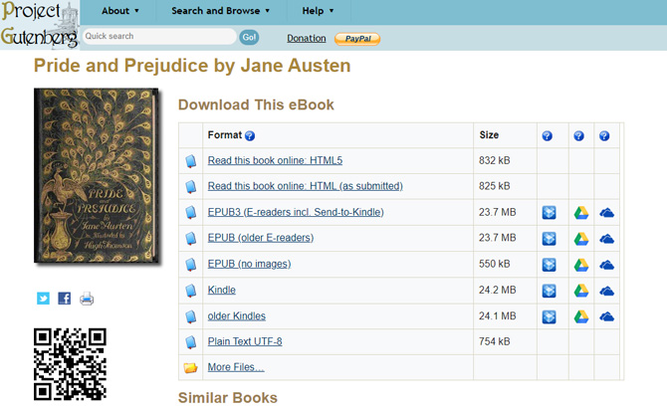Save EPUB (older E-readers) to OneDrive
The height and width of the screenshot is (410, 667).
pos(606,239)
